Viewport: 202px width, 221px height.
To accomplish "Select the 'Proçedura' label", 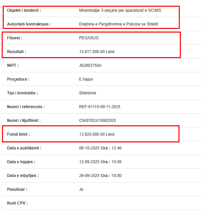I will click(18, 79).
